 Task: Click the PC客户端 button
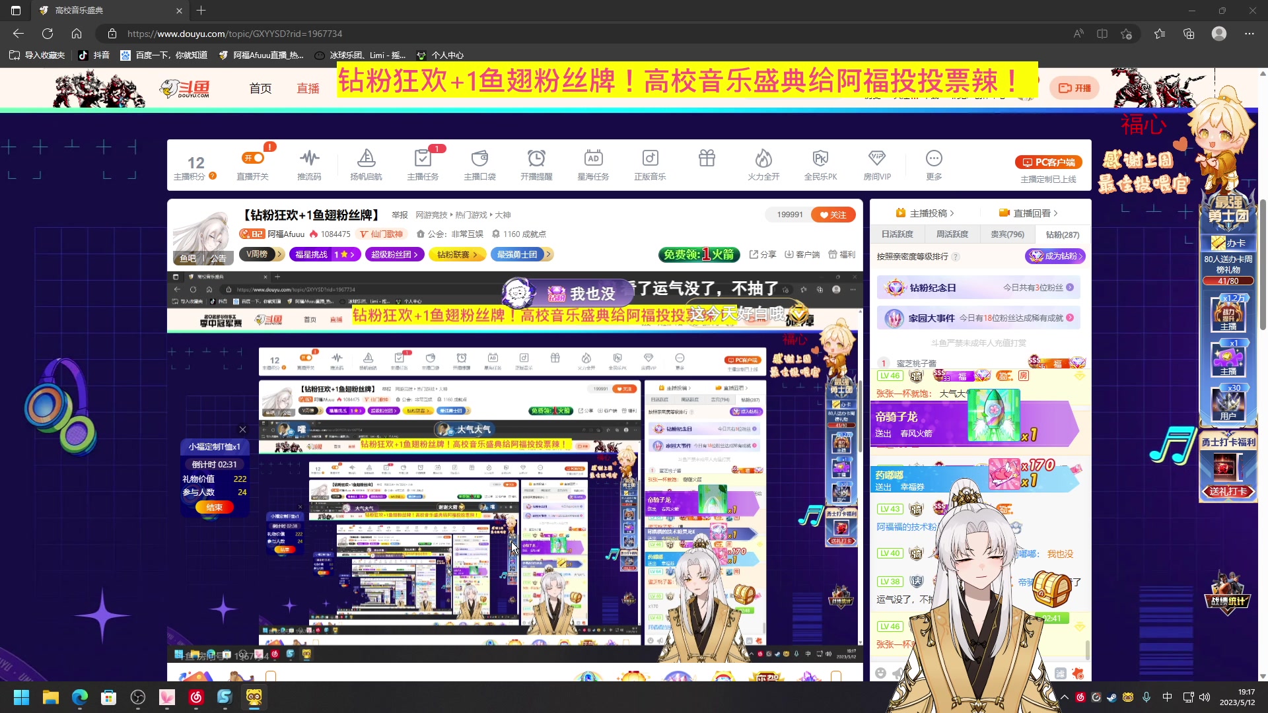point(1049,162)
